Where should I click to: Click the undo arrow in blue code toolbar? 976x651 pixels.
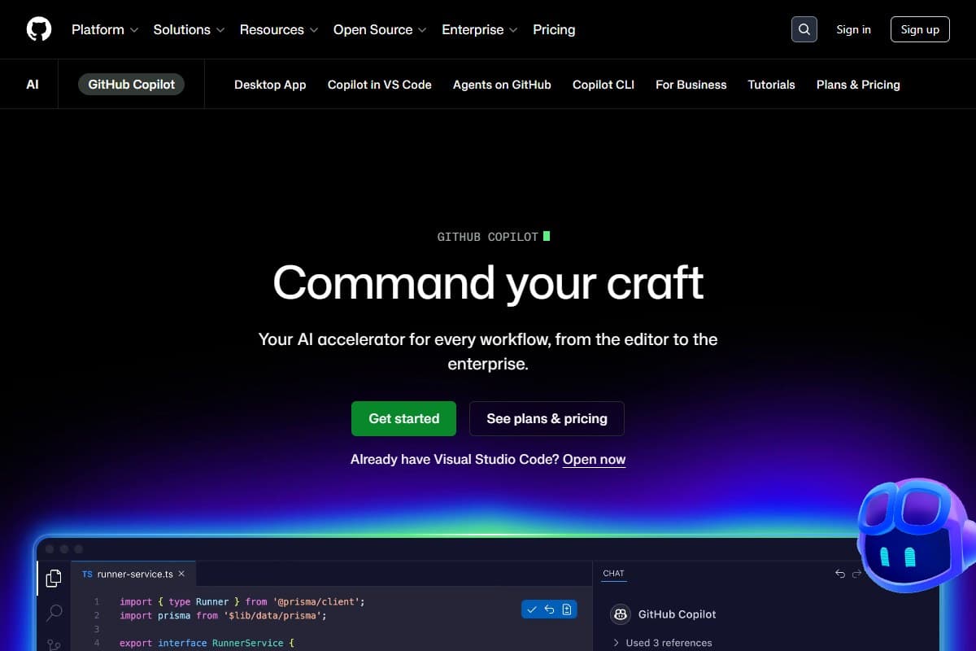coord(549,609)
